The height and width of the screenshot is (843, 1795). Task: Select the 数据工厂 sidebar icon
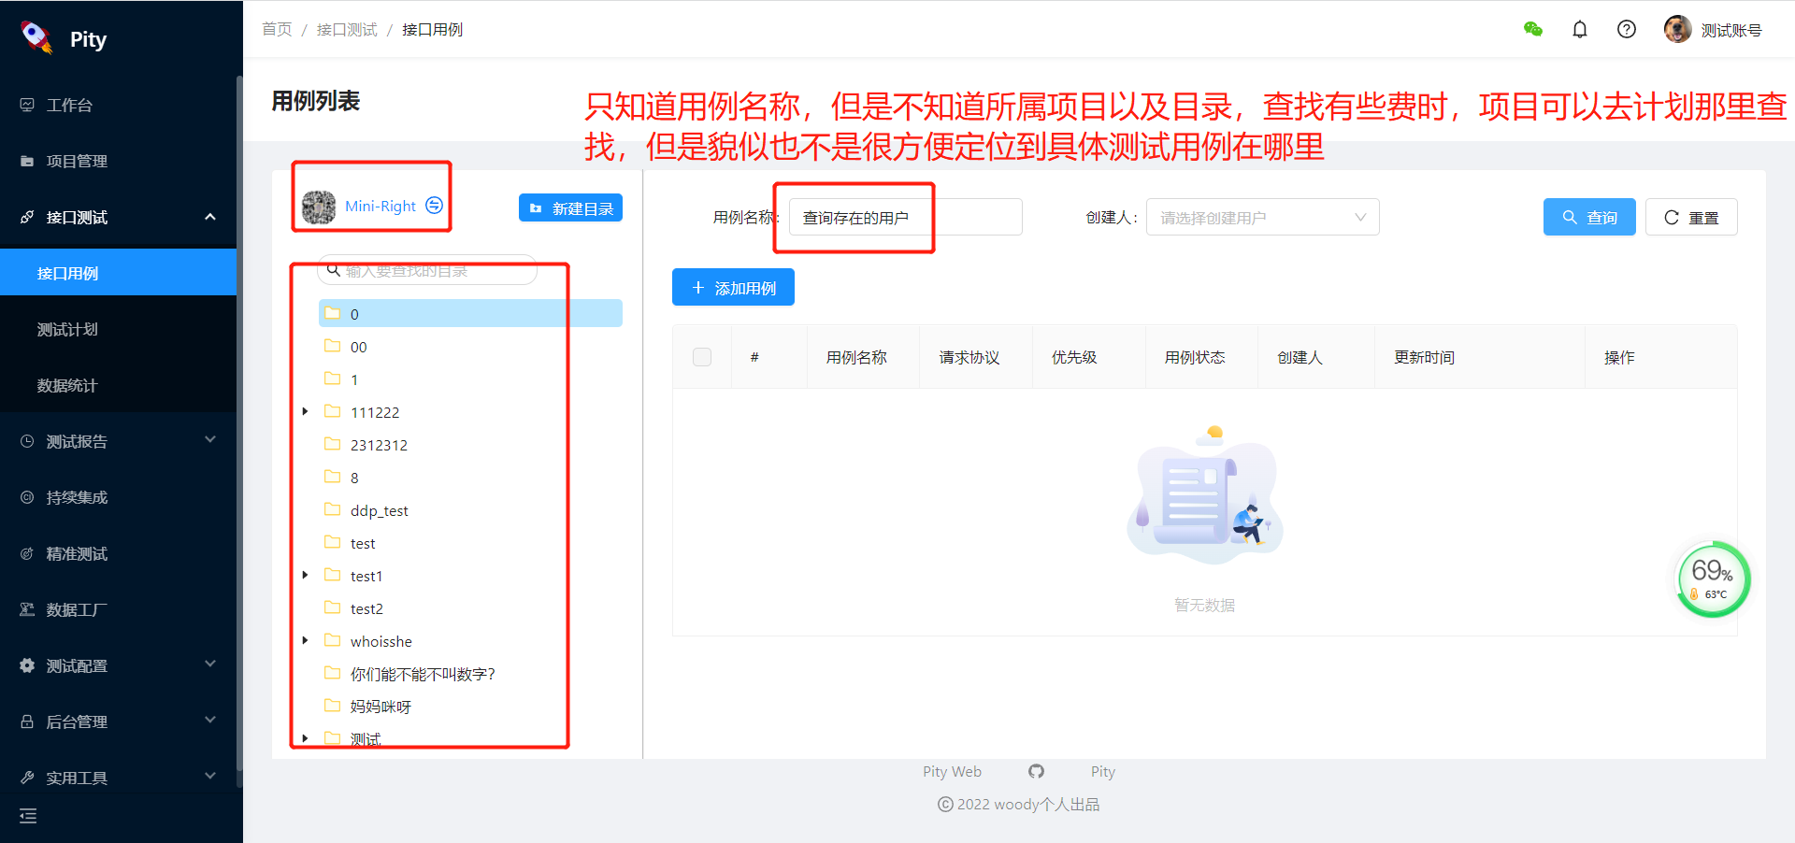pos(26,609)
